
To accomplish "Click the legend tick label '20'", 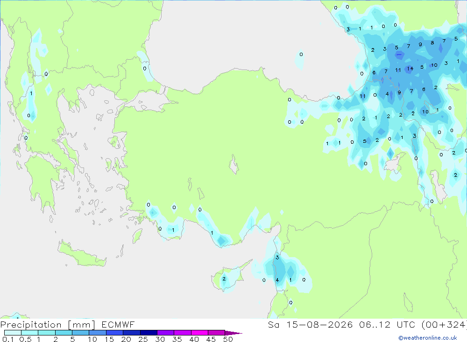I will 126,339.
